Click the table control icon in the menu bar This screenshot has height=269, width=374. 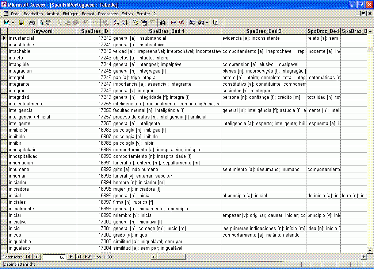(6, 14)
